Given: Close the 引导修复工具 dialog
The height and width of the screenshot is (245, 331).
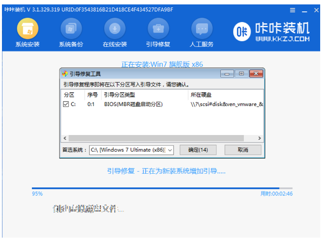Looking at the screenshot, I should coord(256,74).
